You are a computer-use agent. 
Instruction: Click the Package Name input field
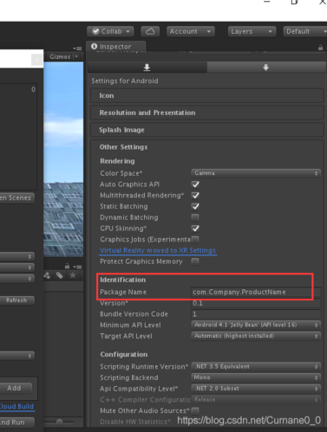tap(256, 292)
